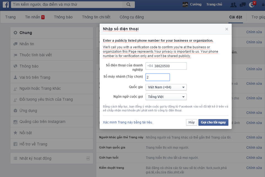Select Vai trò trên Trang in sidebar

(x=35, y=77)
